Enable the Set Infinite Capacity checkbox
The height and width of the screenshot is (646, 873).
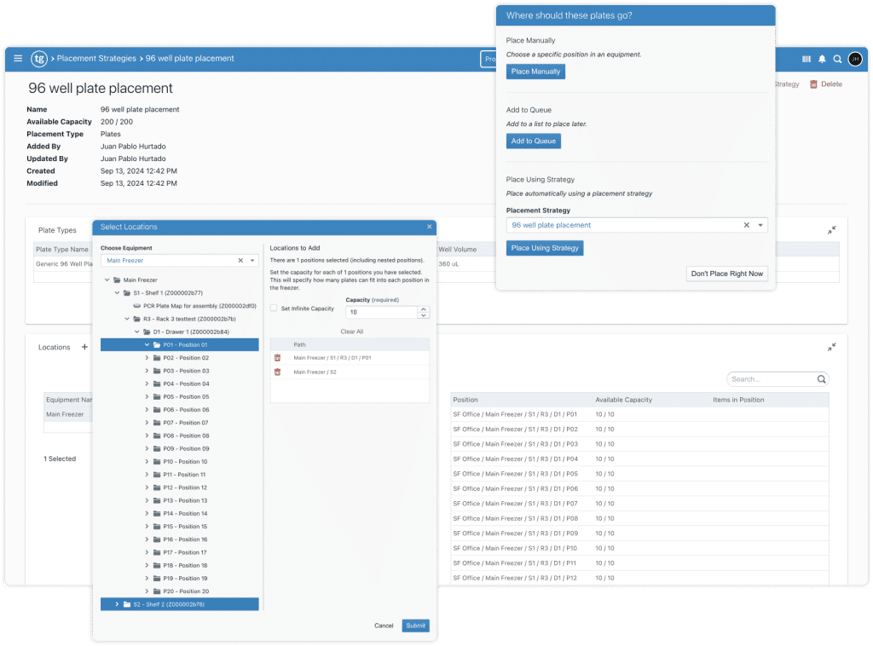coord(274,309)
